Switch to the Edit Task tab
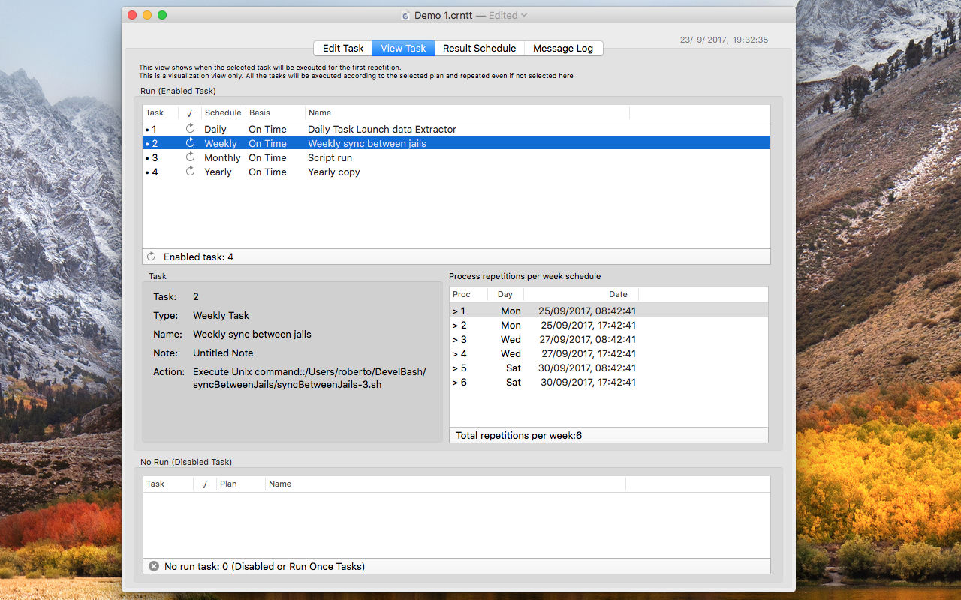This screenshot has width=961, height=600. (x=343, y=48)
